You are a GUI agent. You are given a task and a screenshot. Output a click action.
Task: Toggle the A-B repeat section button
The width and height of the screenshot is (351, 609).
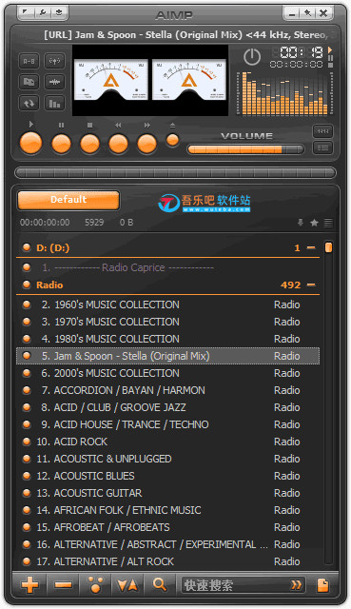point(29,61)
